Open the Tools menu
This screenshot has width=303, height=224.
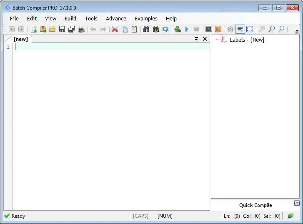[91, 19]
